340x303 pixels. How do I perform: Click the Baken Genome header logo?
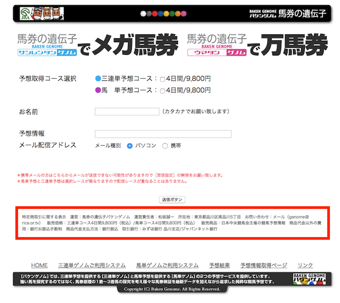287,13
